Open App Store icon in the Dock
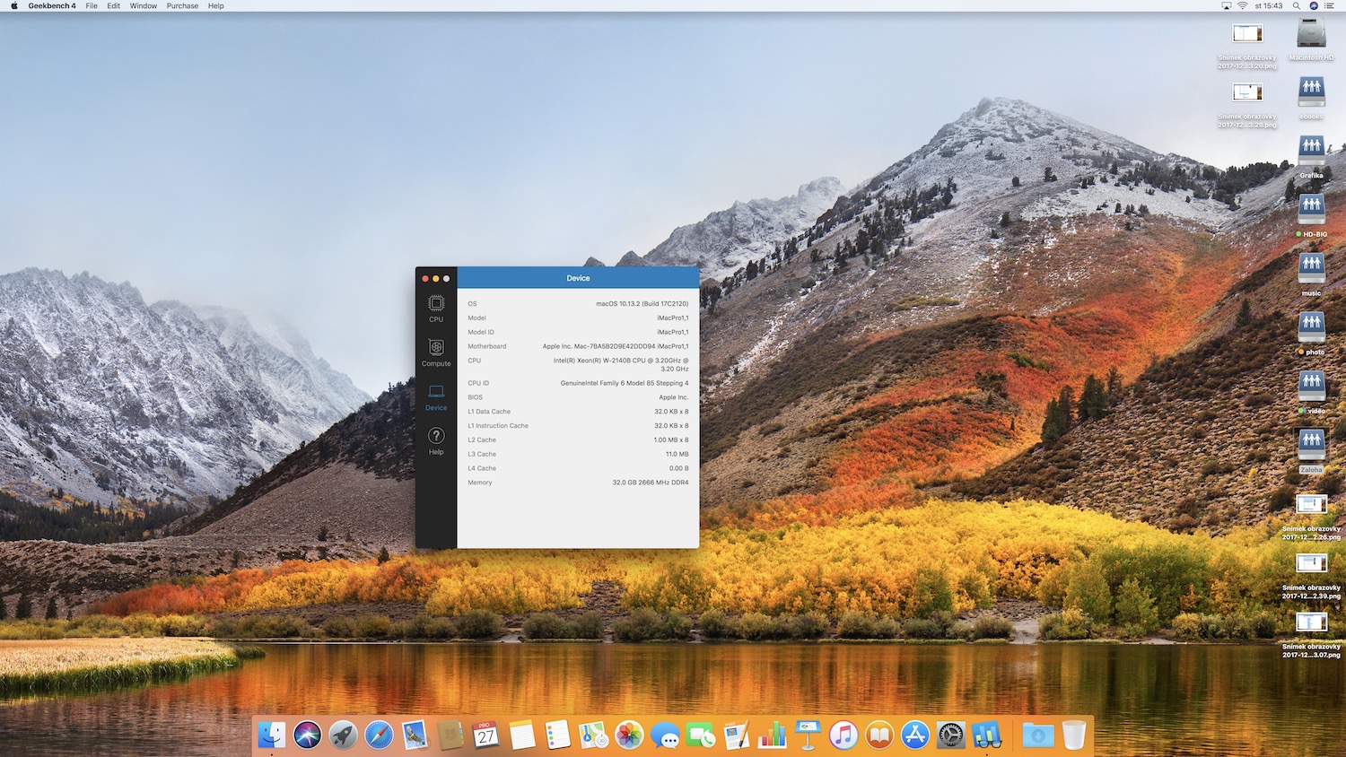This screenshot has width=1346, height=757. [x=914, y=735]
